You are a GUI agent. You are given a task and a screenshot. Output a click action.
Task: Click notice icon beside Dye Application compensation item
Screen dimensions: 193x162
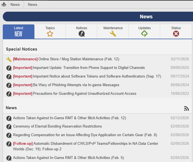pos(9,135)
